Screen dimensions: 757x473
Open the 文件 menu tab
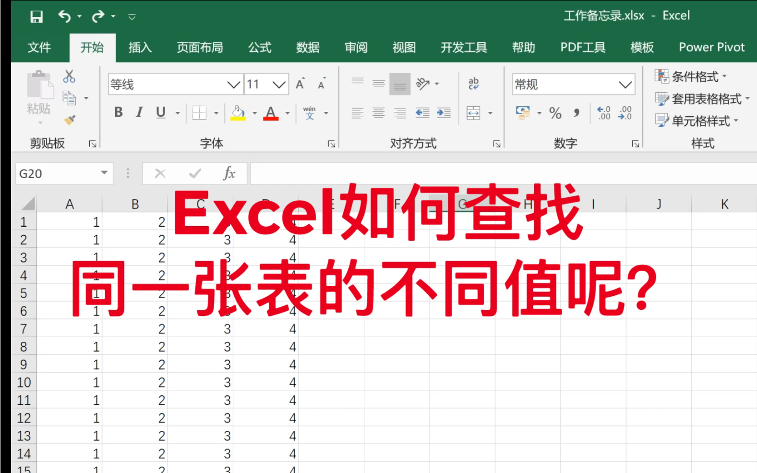[39, 48]
